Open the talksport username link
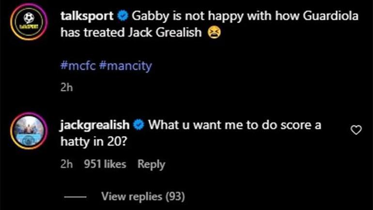Screen dimensions: 373x210 coord(87,16)
